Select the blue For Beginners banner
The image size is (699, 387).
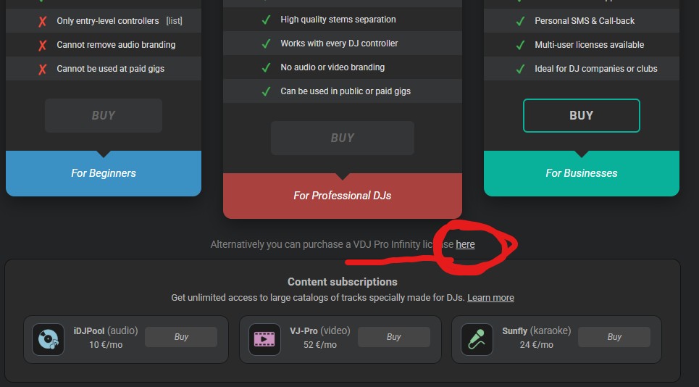click(x=104, y=173)
